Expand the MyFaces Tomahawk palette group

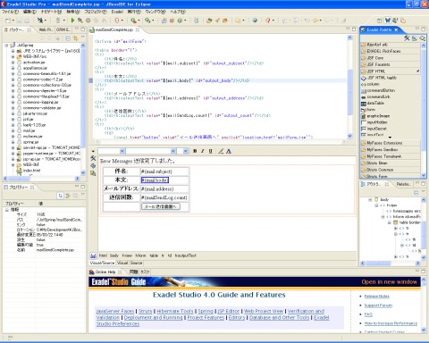[391, 156]
